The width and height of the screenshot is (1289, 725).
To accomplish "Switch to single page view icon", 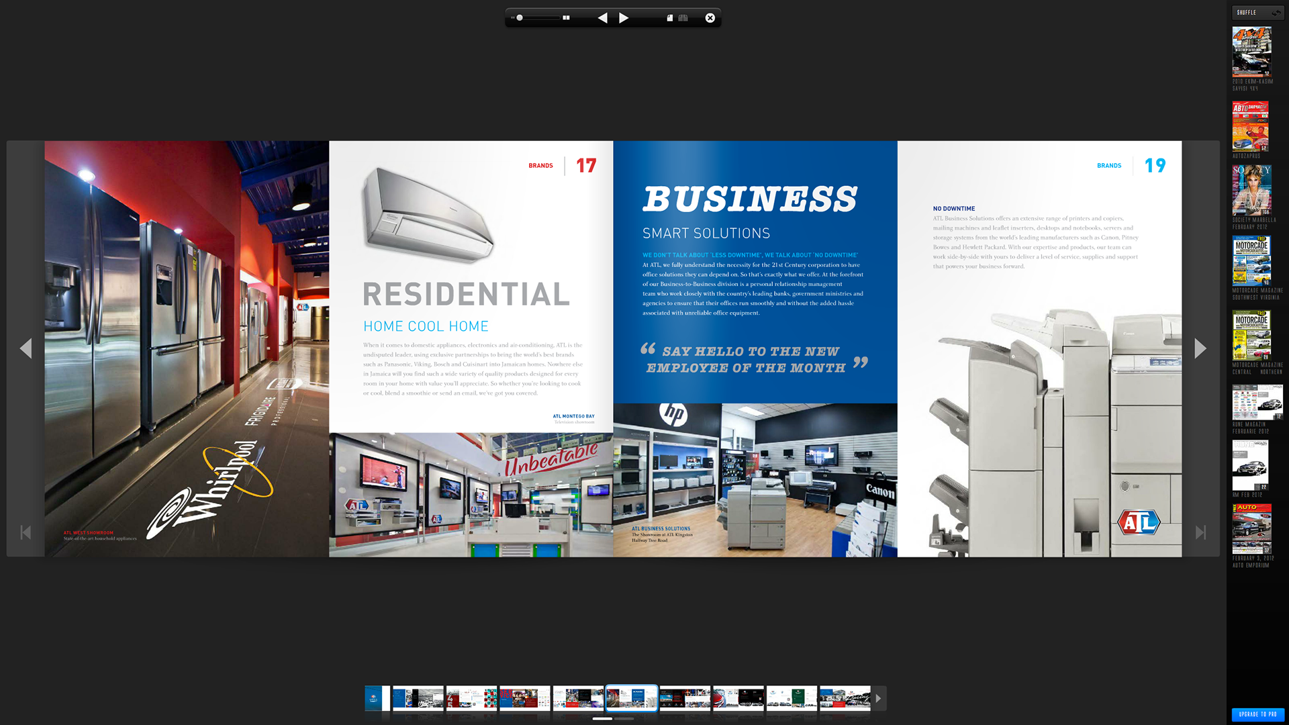I will pyautogui.click(x=669, y=18).
